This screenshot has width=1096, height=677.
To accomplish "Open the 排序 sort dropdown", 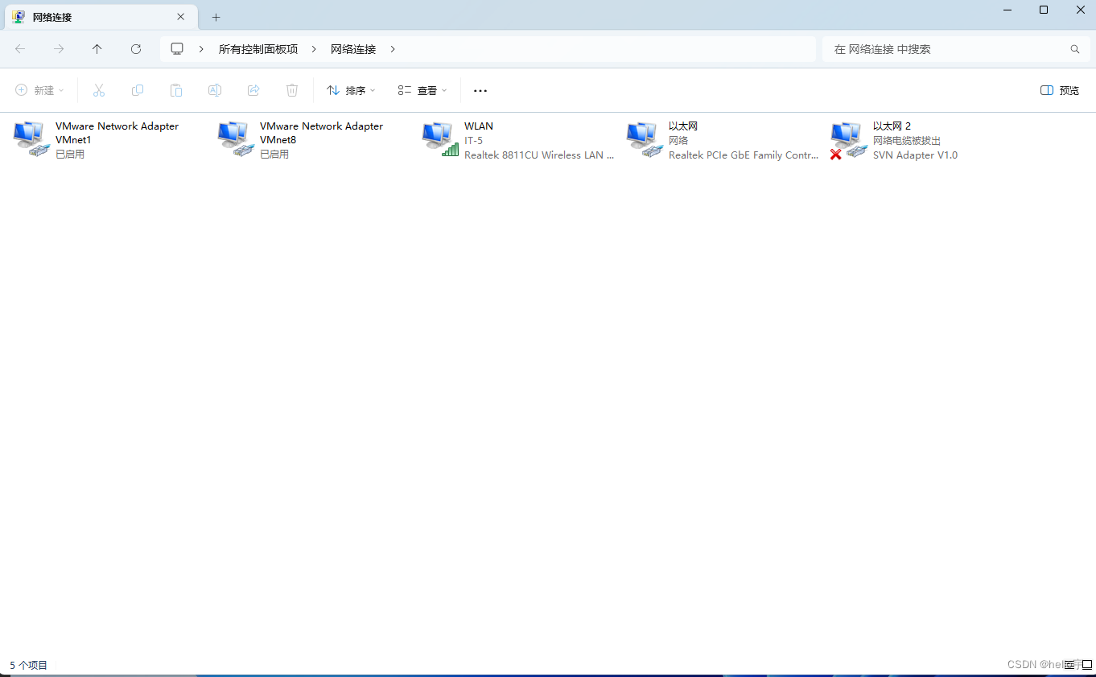I will (x=351, y=90).
